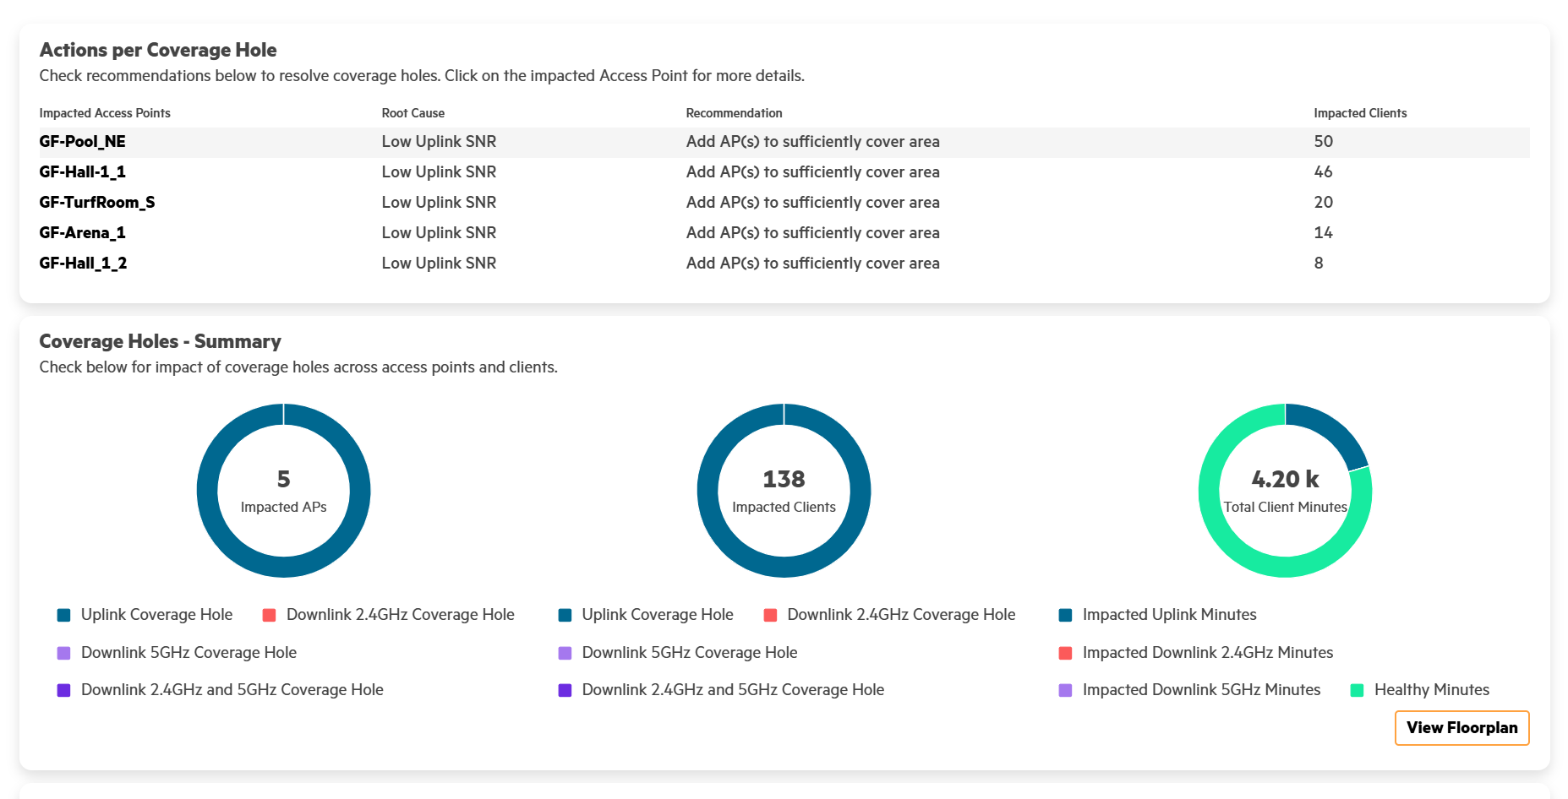Click the GF-Arena_1 access point

click(82, 233)
